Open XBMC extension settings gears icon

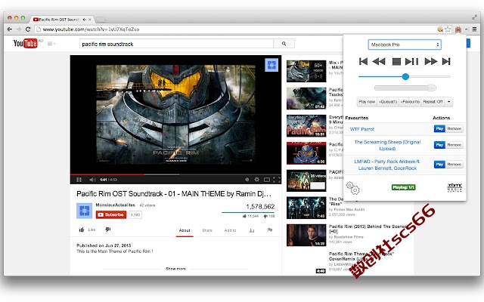tap(353, 188)
